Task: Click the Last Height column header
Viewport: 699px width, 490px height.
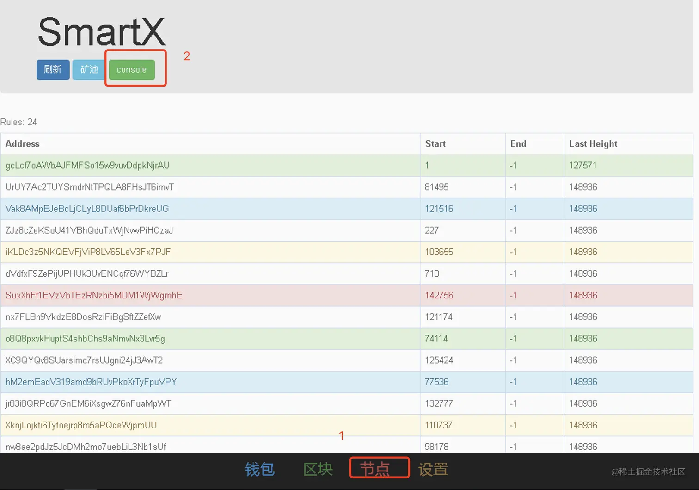Action: [593, 144]
